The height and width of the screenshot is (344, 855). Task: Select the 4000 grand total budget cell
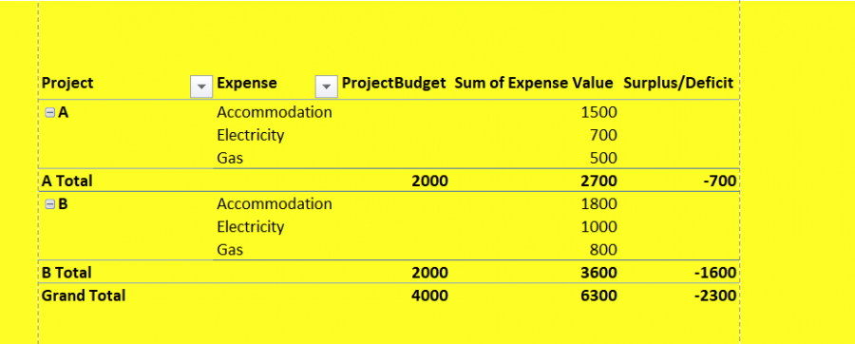tap(429, 295)
